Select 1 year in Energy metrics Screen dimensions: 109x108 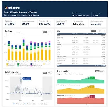point(97,71)
